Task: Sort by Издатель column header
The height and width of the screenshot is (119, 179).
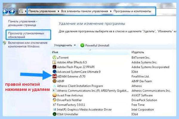Action: pyautogui.click(x=138, y=52)
